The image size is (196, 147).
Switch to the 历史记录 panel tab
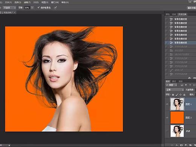click(182, 14)
